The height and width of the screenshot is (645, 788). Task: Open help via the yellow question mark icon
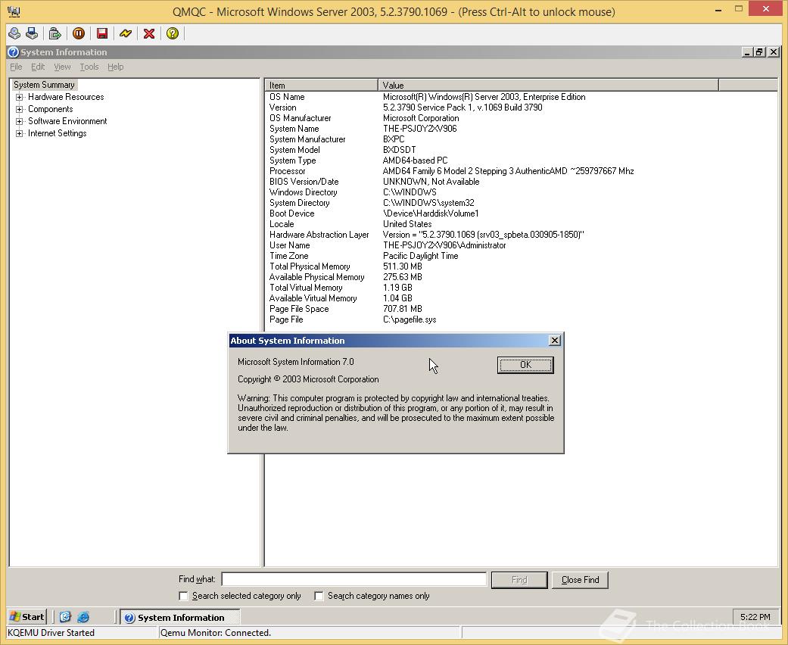coord(173,33)
